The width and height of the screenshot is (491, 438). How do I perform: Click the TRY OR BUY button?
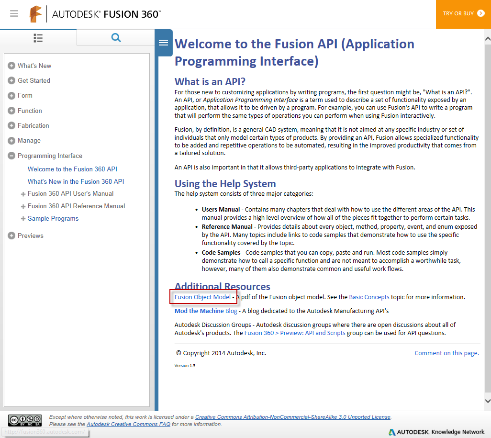point(463,14)
